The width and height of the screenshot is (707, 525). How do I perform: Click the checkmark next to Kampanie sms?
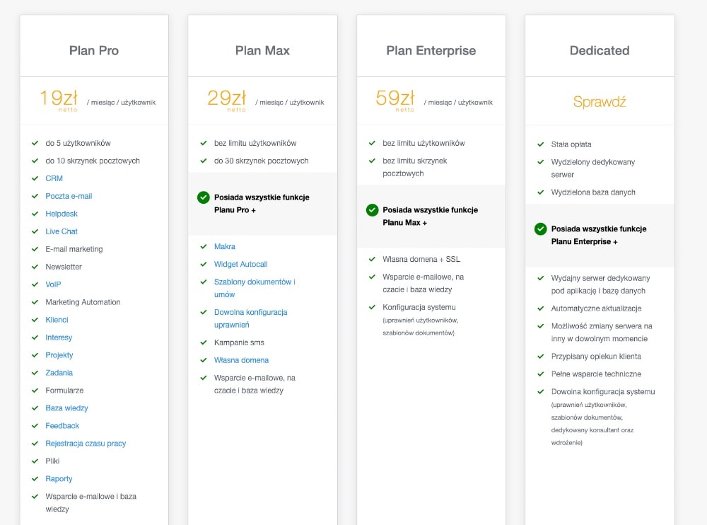pos(204,342)
